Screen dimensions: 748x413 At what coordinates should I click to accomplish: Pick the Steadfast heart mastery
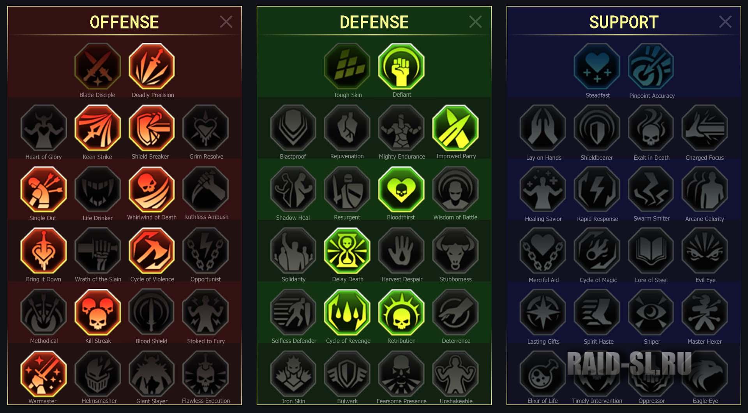[597, 66]
